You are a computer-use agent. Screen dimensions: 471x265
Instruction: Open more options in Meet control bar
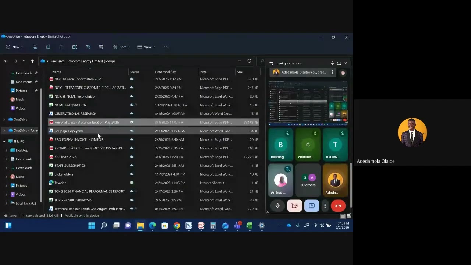click(325, 206)
